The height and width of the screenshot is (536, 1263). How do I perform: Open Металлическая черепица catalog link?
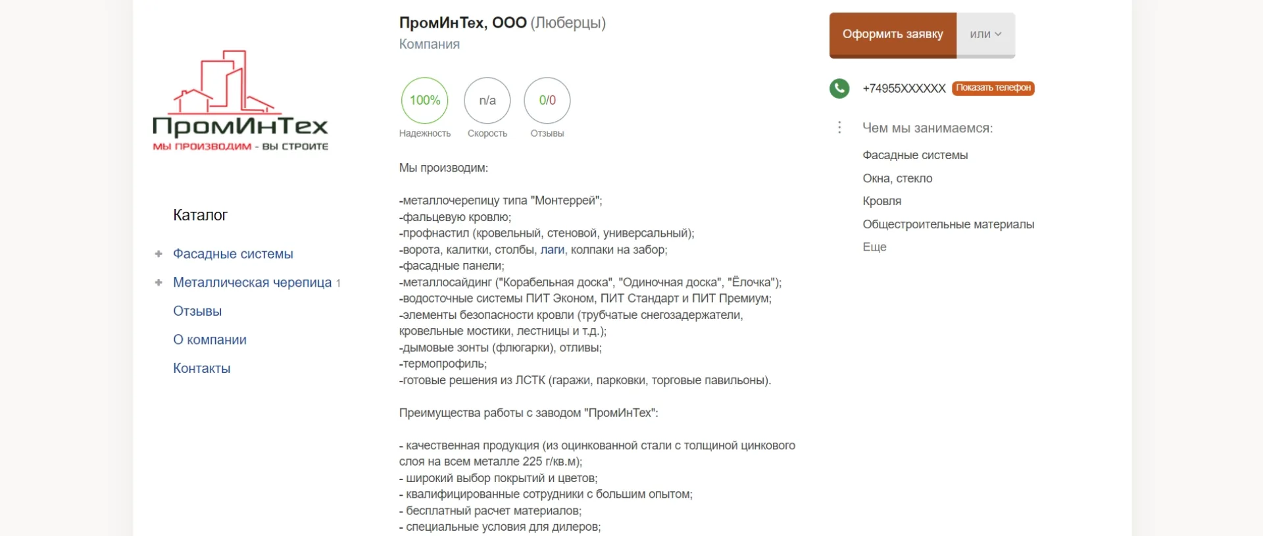click(x=252, y=283)
